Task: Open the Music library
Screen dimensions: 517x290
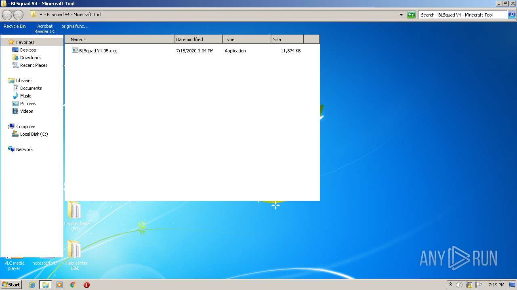Action: (25, 96)
